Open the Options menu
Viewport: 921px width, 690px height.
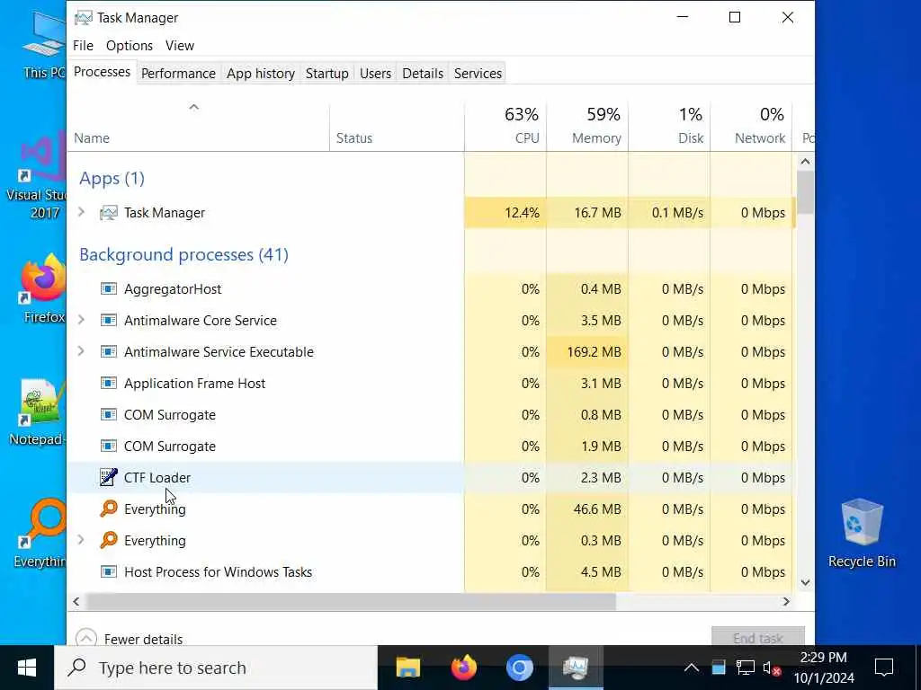[x=130, y=45]
